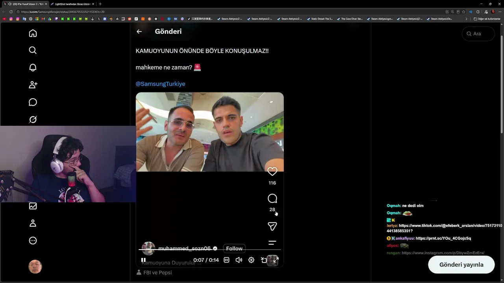Open the YouTube bookmark icon

click(4, 19)
